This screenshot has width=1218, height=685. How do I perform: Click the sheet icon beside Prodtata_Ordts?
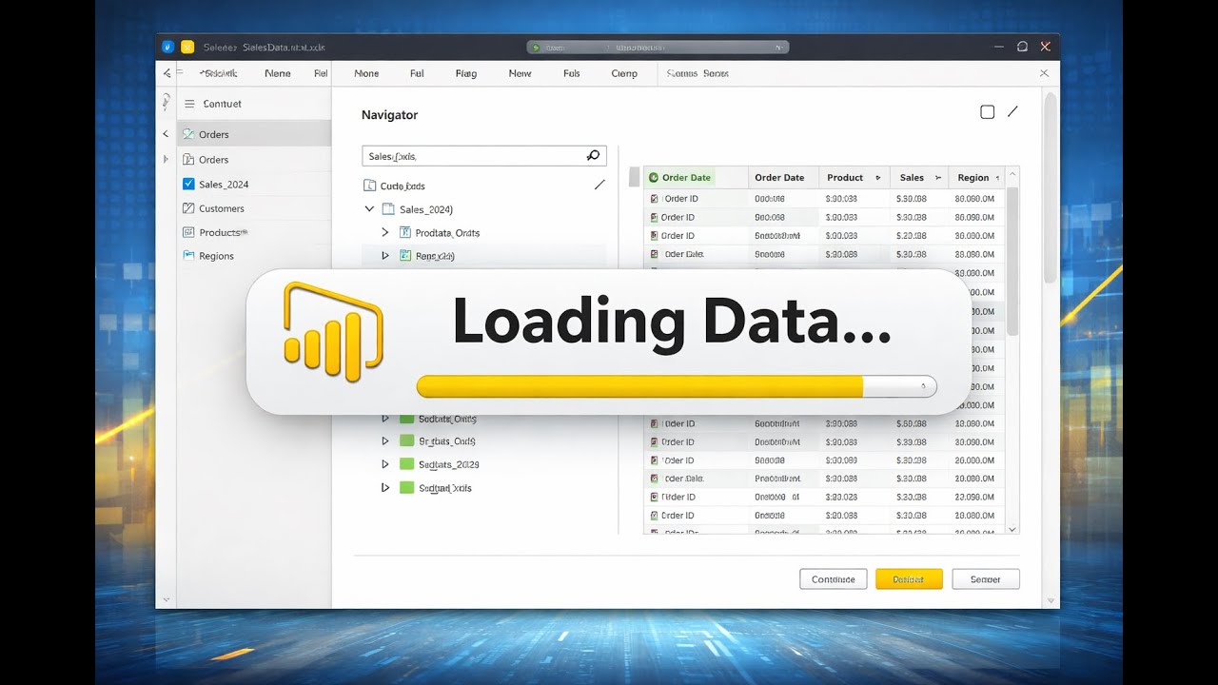405,232
